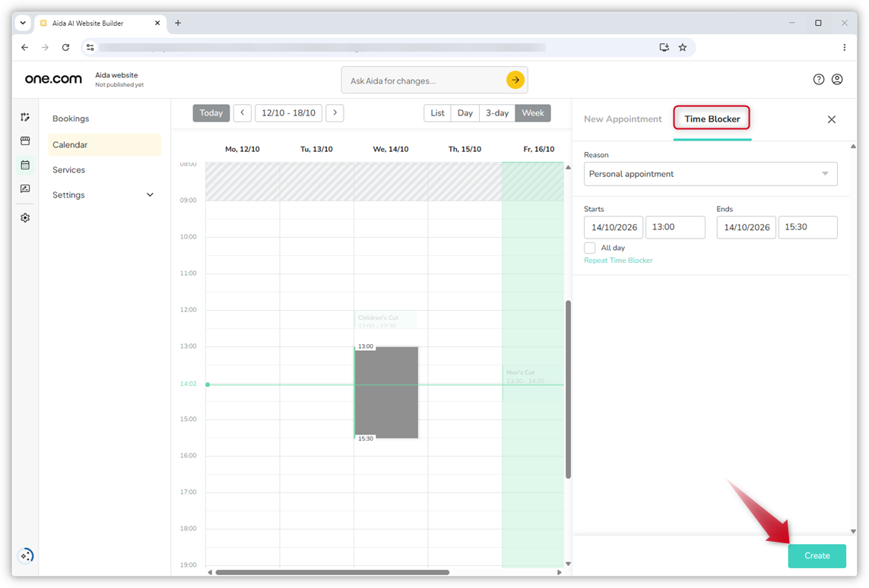Open the gear settings icon in left rail

[25, 217]
